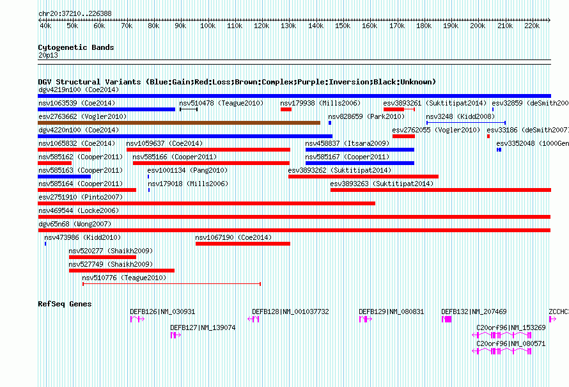This screenshot has width=569, height=387.
Task: Click the esv32859 (deSmith2007) blue marker
Action: [493, 109]
